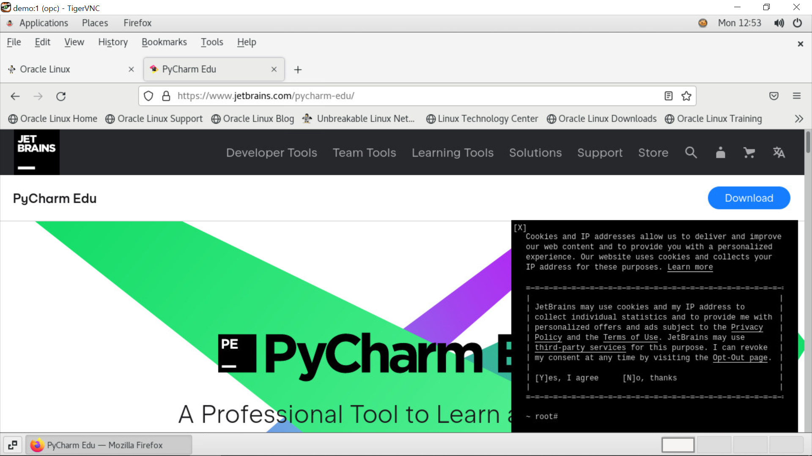The image size is (812, 456).
Task: Expand the Team Tools nav menu
Action: pos(364,152)
